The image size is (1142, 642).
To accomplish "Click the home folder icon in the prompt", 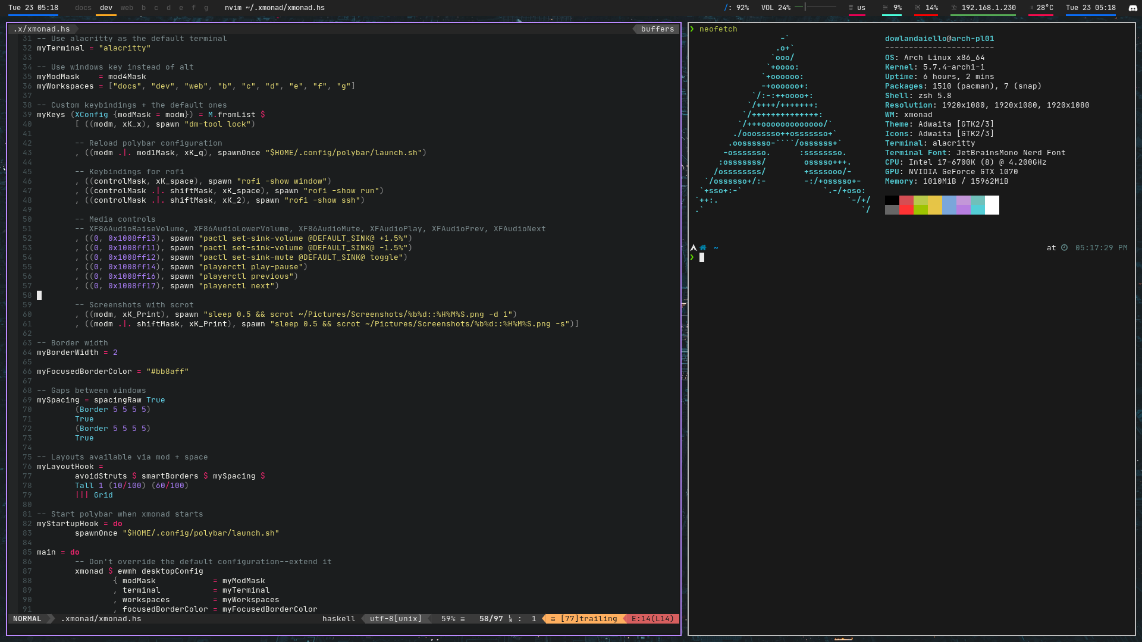I will [x=703, y=248].
